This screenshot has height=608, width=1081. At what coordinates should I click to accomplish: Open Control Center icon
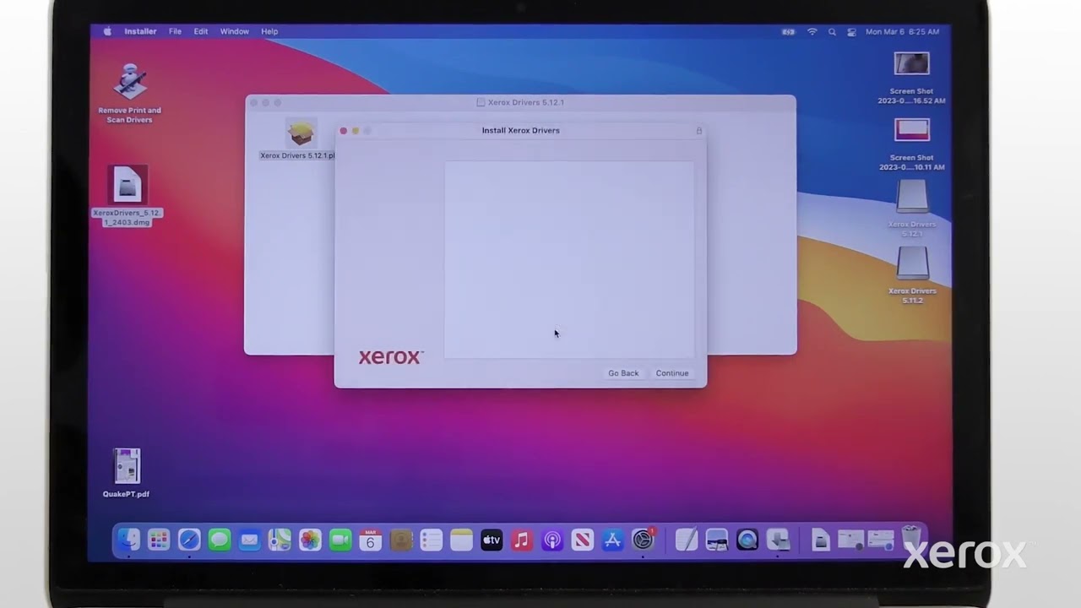(851, 31)
